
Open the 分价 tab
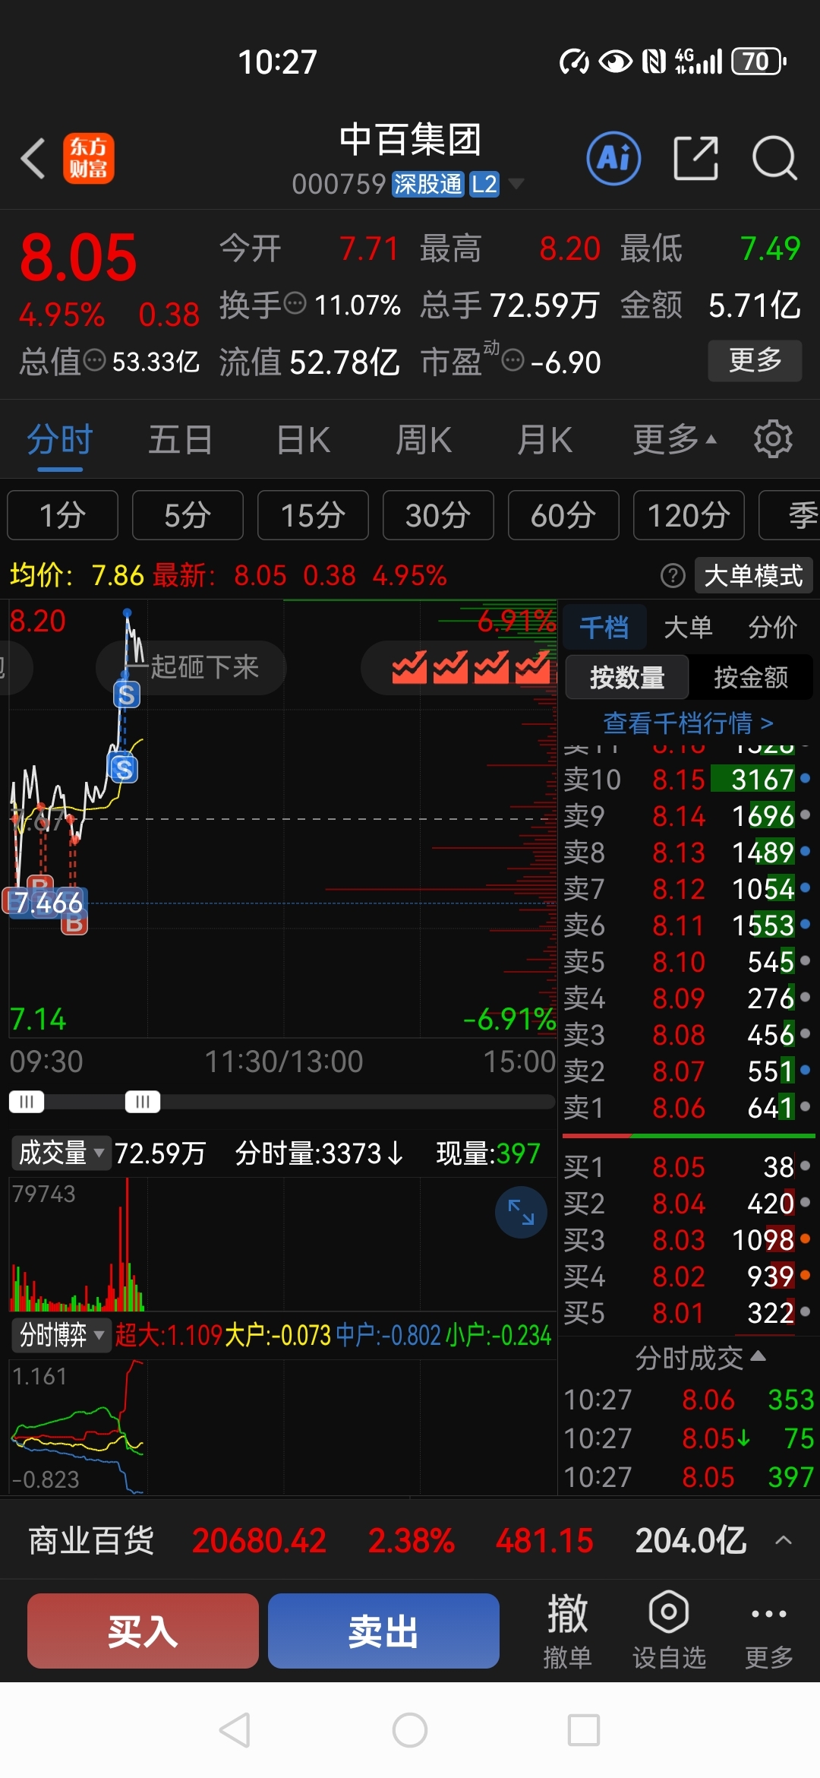pos(772,628)
